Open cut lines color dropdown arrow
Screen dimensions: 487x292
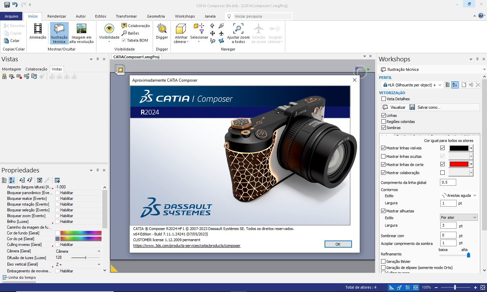click(x=471, y=164)
